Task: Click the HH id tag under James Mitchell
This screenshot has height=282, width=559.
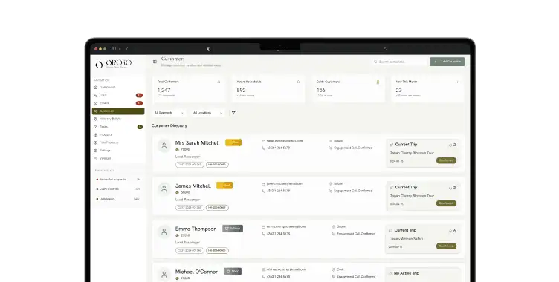Action: [217, 208]
